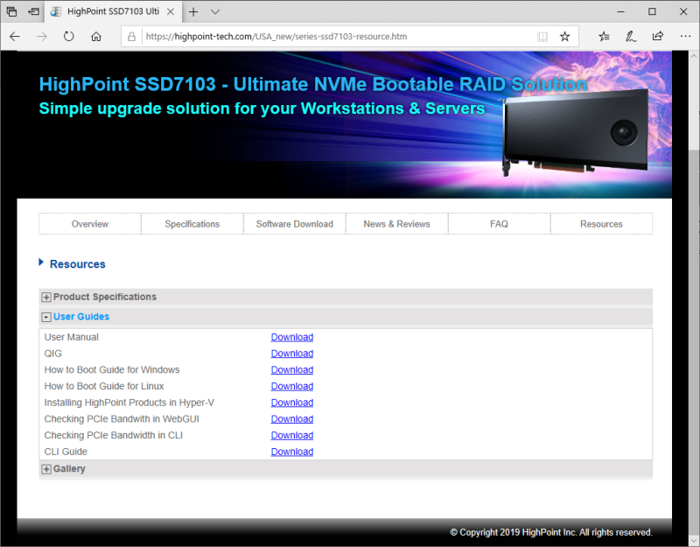The image size is (700, 547).
Task: Open the FAQ tab
Action: click(499, 224)
